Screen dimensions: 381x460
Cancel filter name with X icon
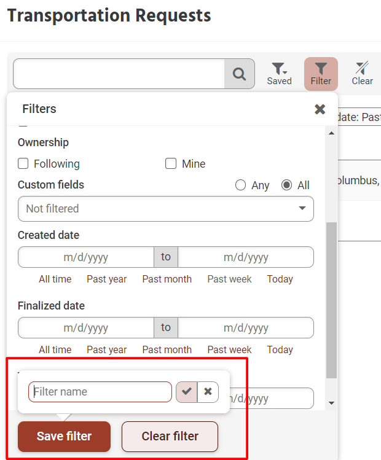click(208, 392)
